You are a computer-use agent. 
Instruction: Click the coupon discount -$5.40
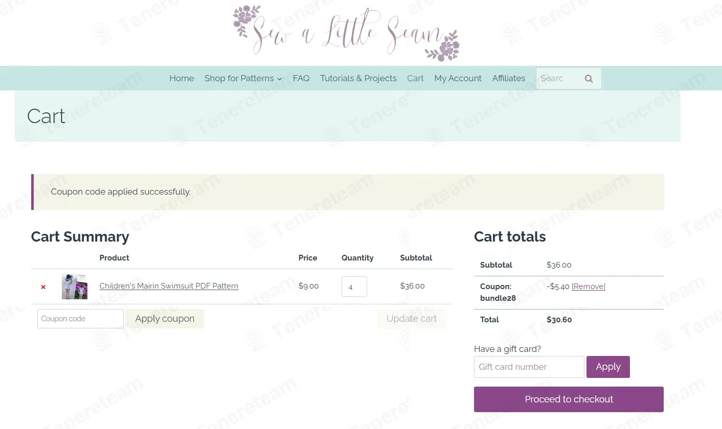(558, 287)
